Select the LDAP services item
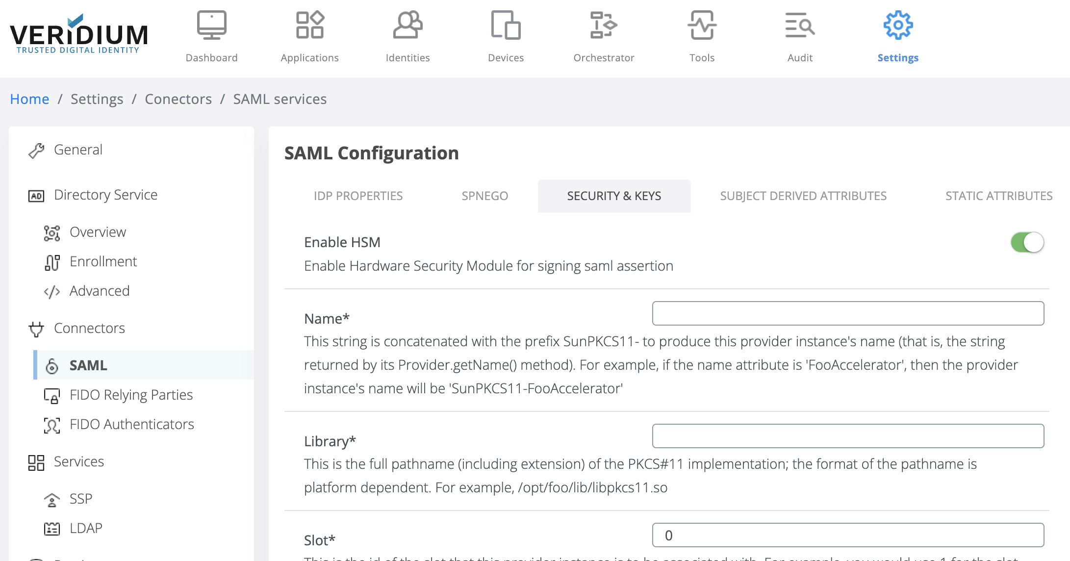Image resolution: width=1070 pixels, height=561 pixels. click(x=86, y=528)
